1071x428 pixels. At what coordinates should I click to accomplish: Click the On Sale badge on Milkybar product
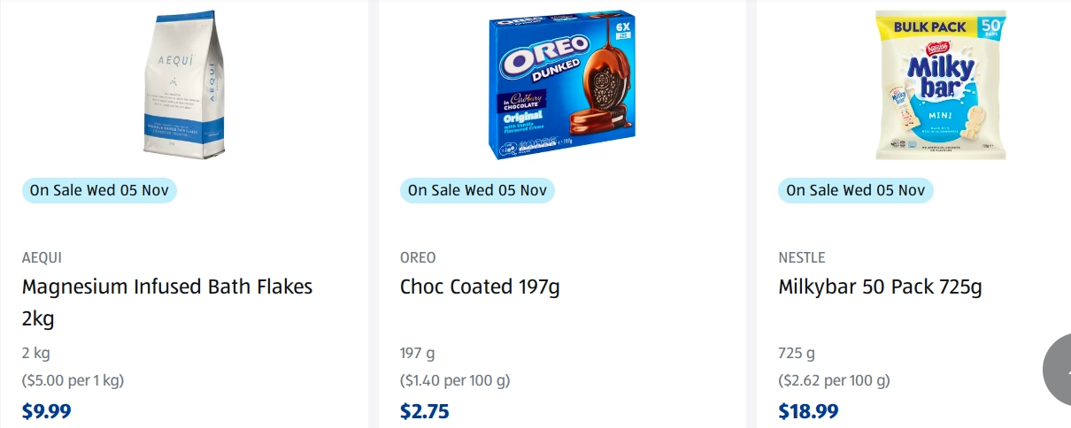(x=856, y=190)
